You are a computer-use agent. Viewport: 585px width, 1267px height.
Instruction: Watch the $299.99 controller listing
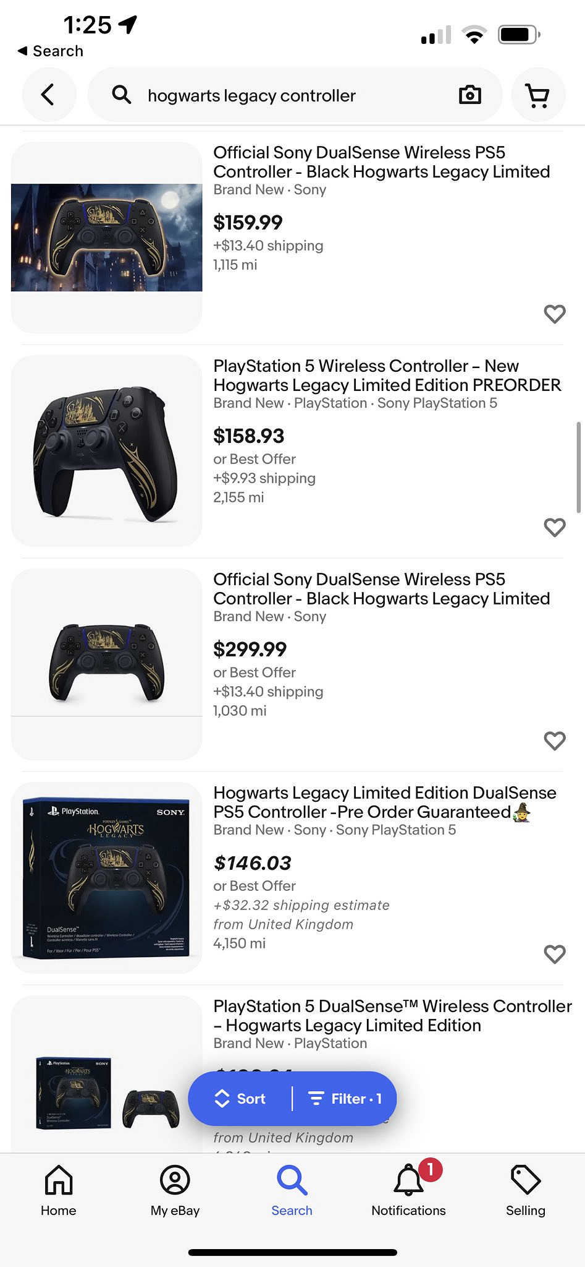click(554, 741)
